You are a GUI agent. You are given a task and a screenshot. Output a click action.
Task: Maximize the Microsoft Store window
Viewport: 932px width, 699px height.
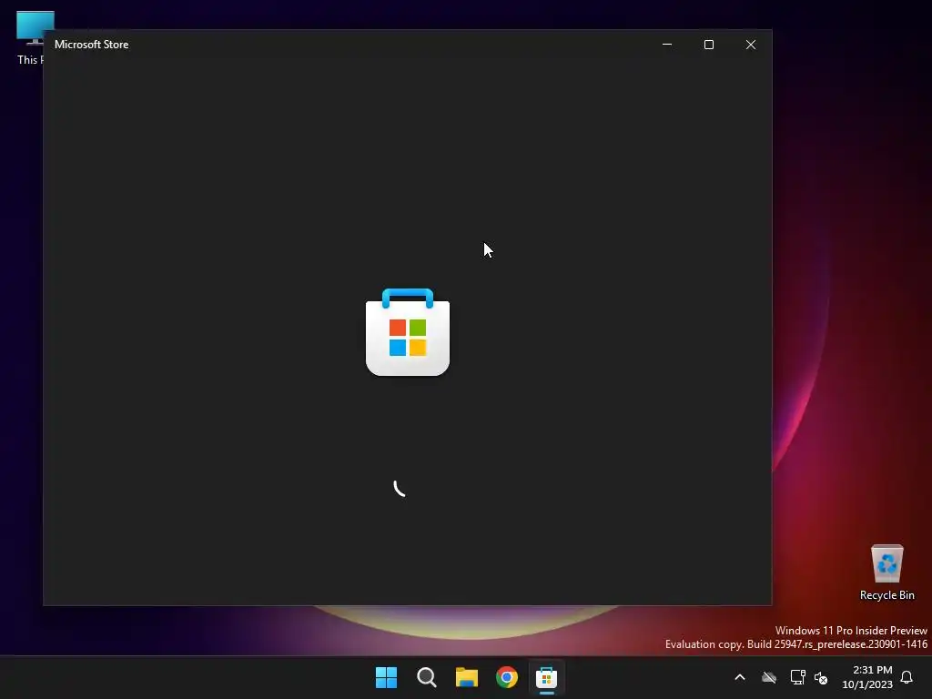click(x=708, y=45)
